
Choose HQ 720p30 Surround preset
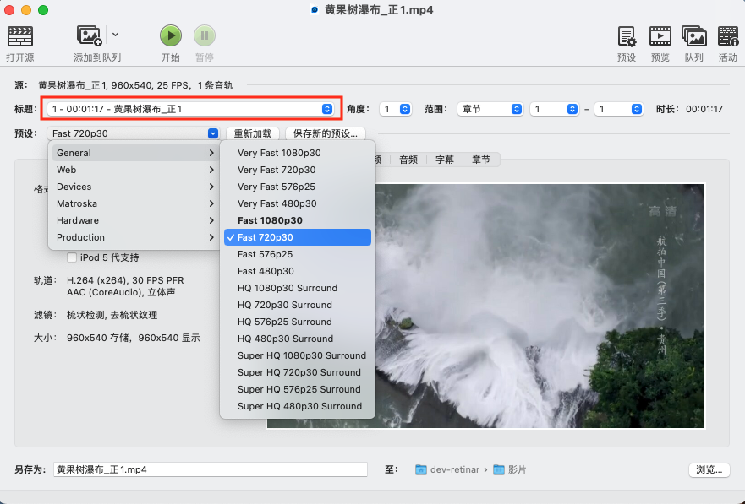point(298,305)
